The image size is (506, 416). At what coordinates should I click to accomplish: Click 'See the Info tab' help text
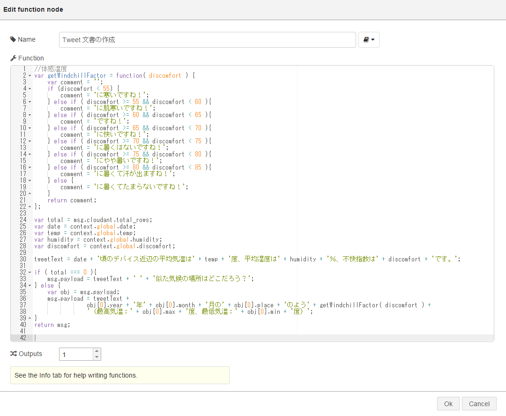76,375
